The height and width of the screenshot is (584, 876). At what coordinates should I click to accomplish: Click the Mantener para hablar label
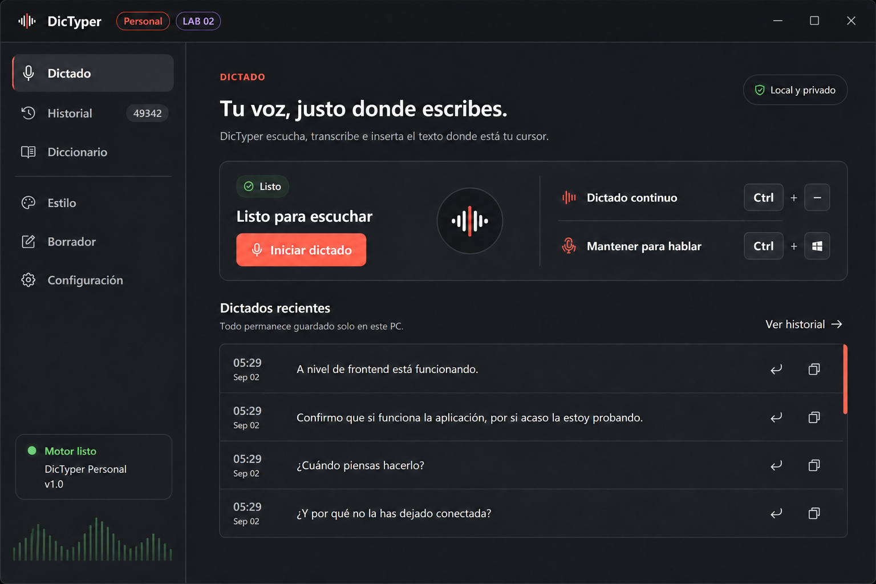644,246
